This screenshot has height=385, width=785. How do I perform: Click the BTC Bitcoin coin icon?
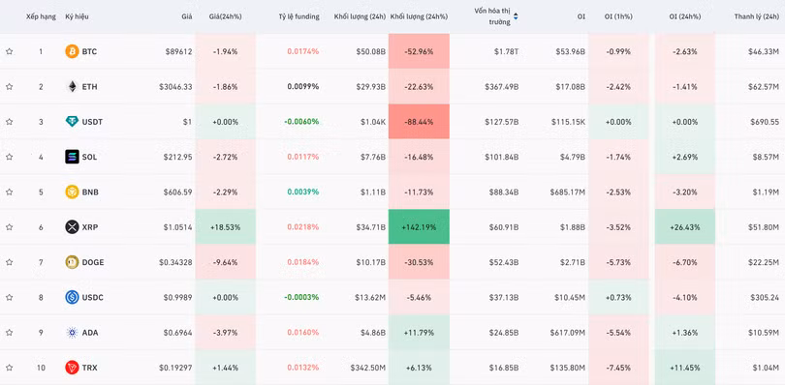click(x=72, y=51)
